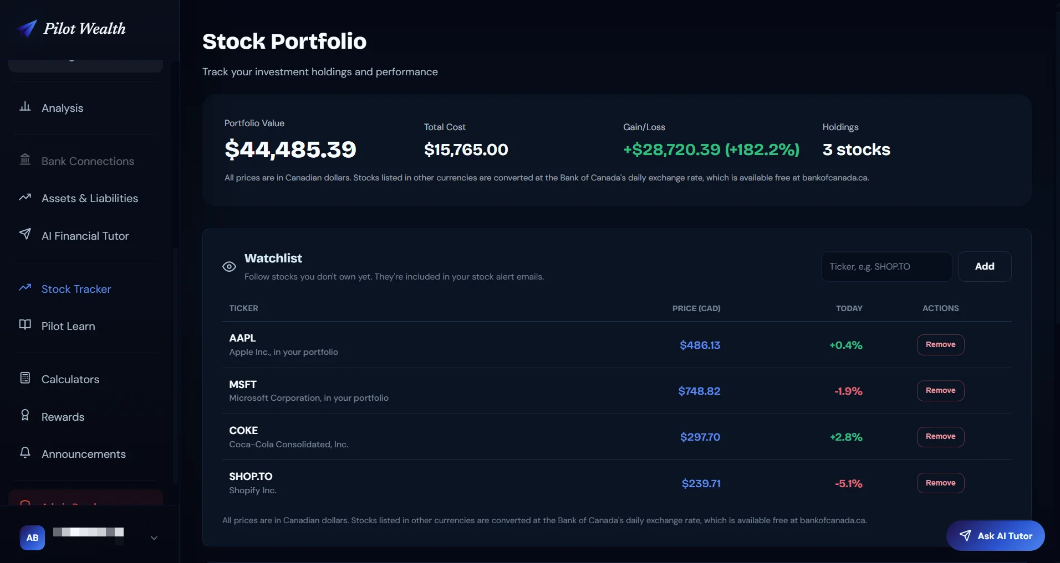Open AI Financial Tutor from sidebar
The width and height of the screenshot is (1060, 563).
click(x=85, y=236)
